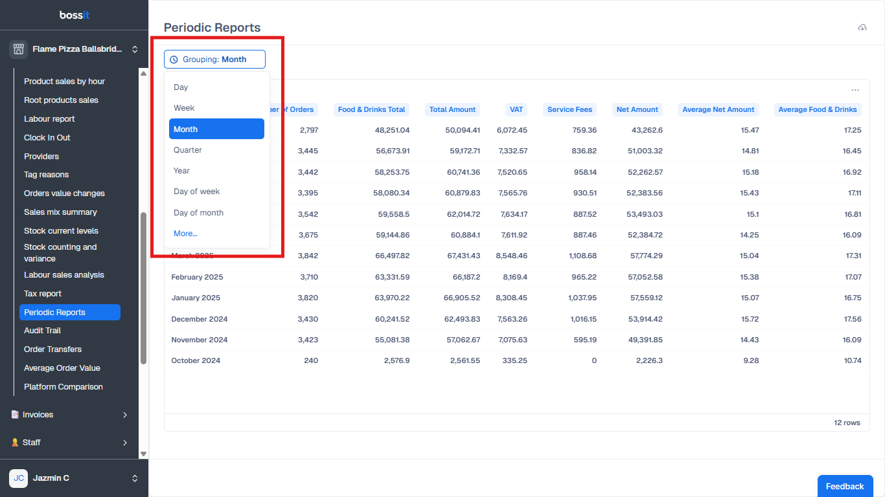The height and width of the screenshot is (497, 885).
Task: Click the Staff sidebar icon
Action: (x=15, y=443)
